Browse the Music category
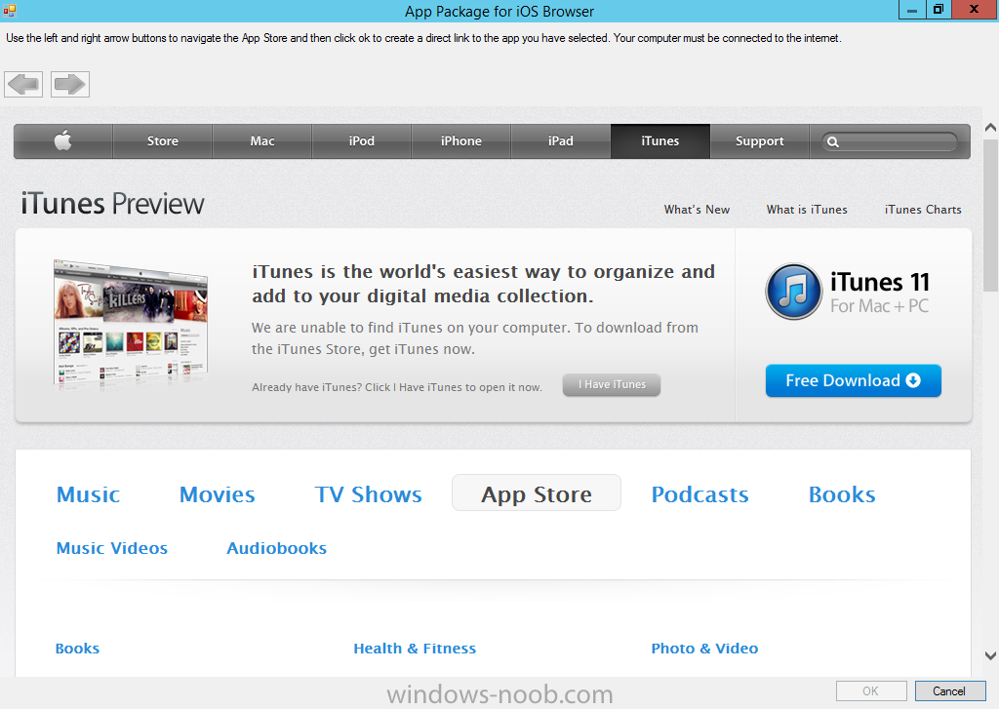This screenshot has height=709, width=999. (88, 494)
